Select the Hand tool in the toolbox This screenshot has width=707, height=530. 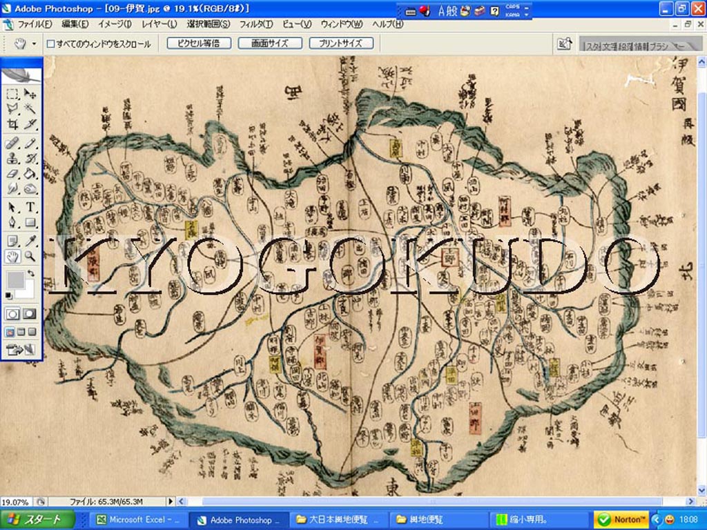pyautogui.click(x=12, y=257)
